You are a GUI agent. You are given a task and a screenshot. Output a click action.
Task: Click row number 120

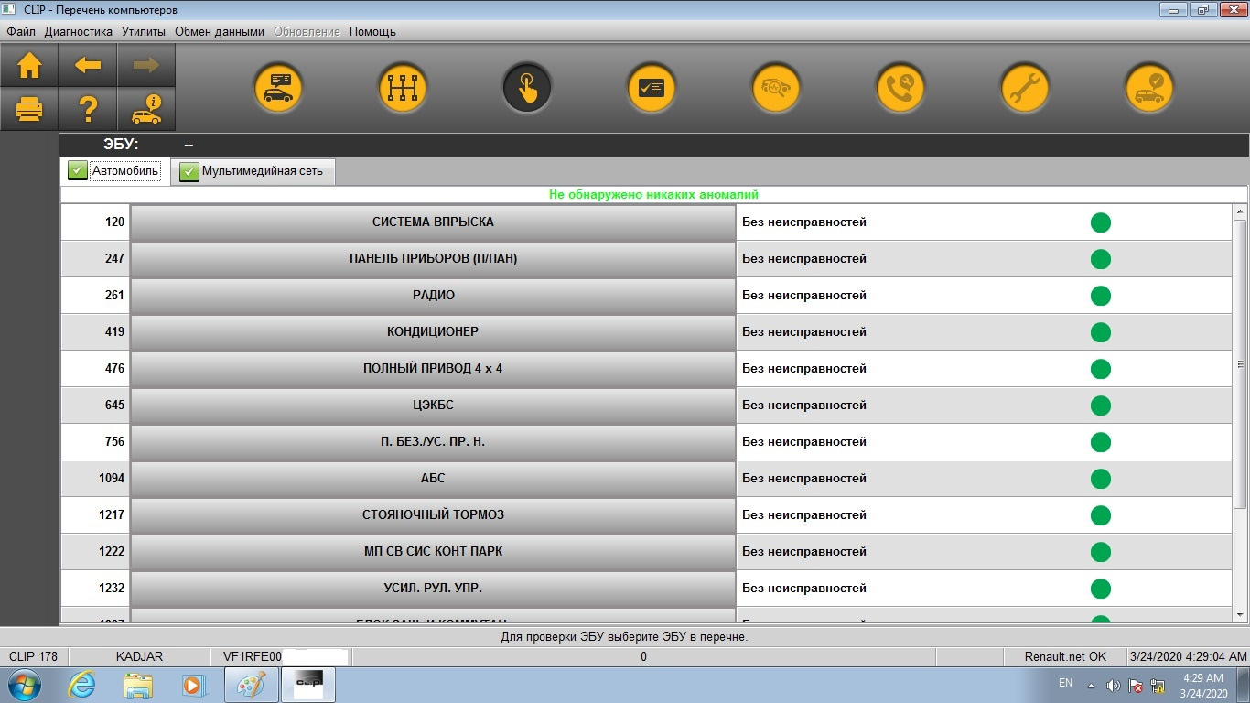(x=114, y=222)
